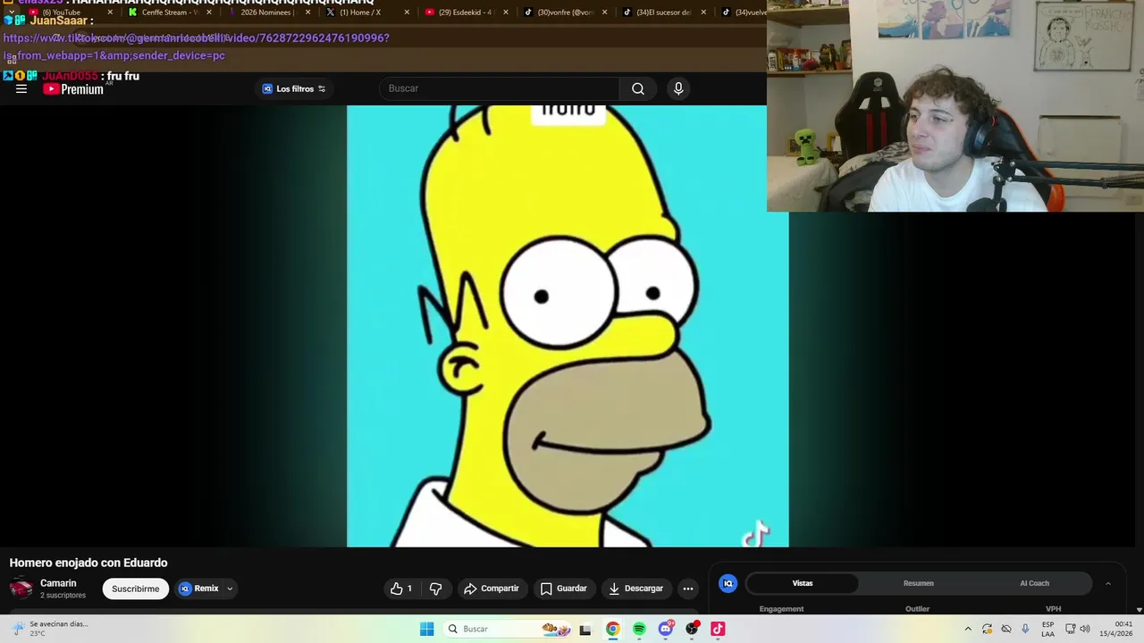Open Los filtros filter button
The height and width of the screenshot is (643, 1144).
(294, 88)
